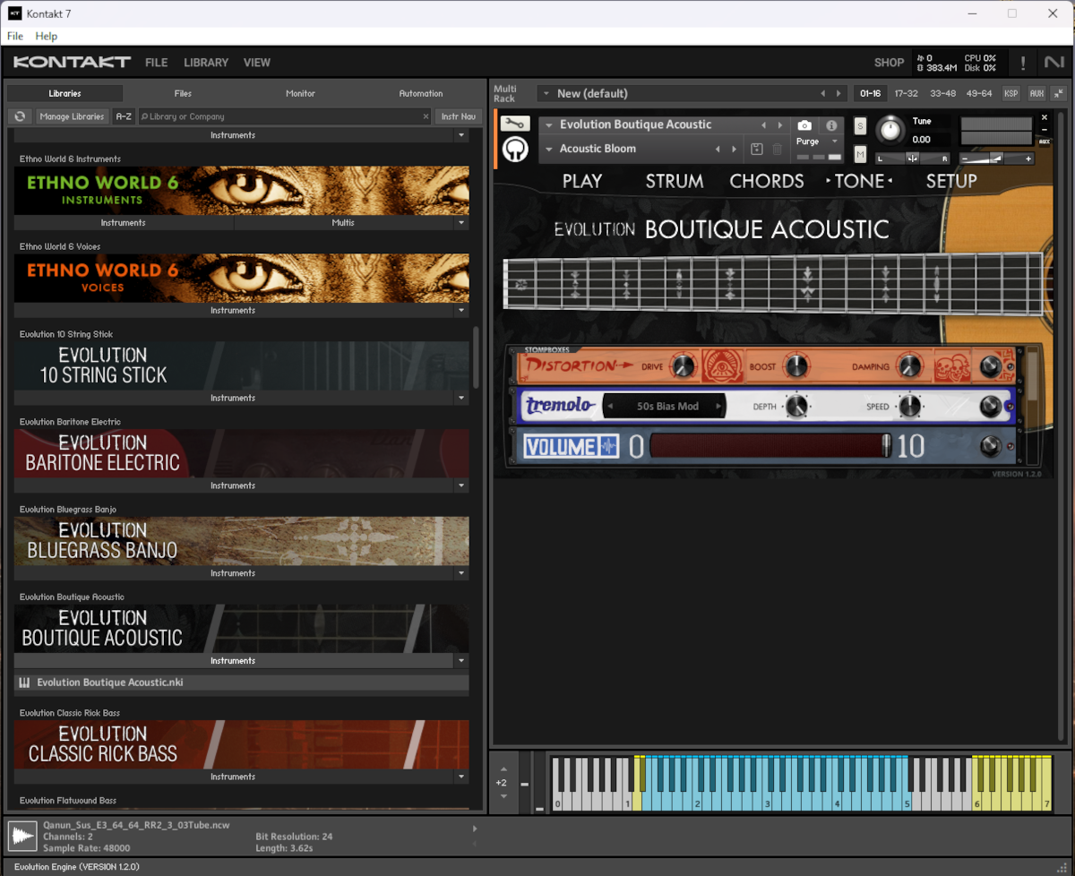Open the New (default) multi dropdown
The width and height of the screenshot is (1075, 876).
(x=545, y=93)
